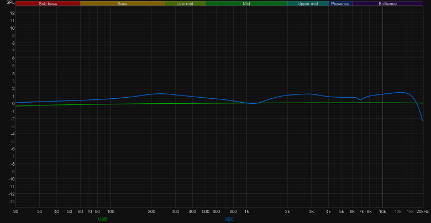431x223 pixels.
Task: Click the SBC curve peak near 230 Hz
Action: (160, 94)
